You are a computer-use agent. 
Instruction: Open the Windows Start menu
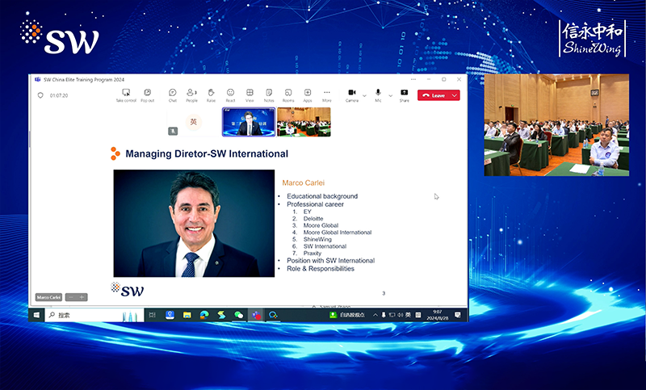pos(36,315)
